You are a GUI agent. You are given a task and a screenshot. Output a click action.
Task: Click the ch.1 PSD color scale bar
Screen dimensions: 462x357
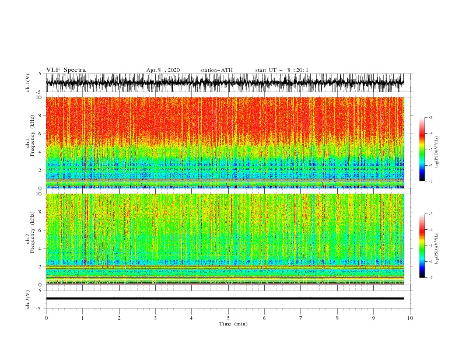click(x=422, y=149)
